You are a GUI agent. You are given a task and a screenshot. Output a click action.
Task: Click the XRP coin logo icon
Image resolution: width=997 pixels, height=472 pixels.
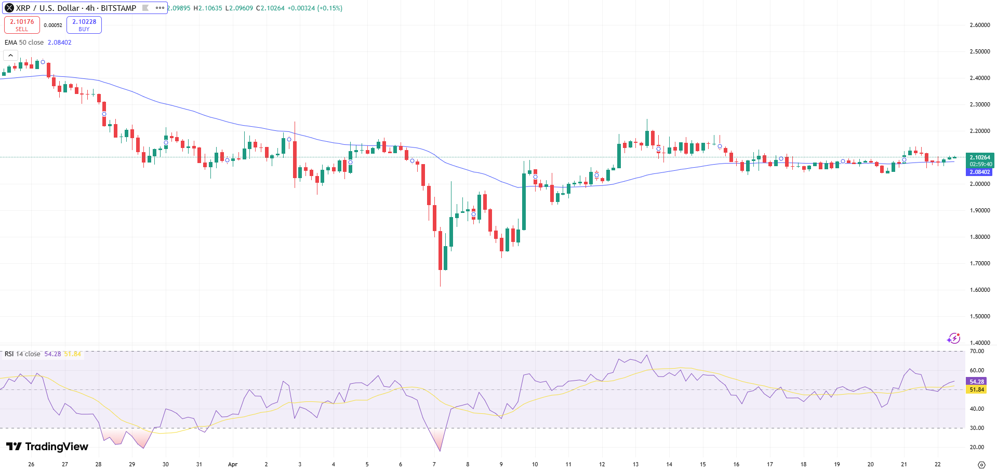click(9, 8)
